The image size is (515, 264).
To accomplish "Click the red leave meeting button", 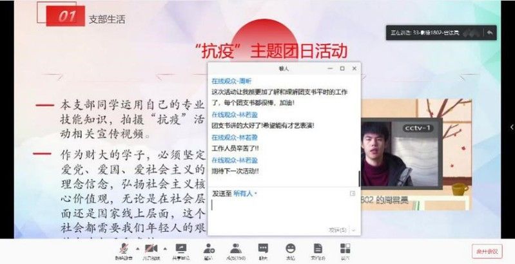I will click(487, 252).
